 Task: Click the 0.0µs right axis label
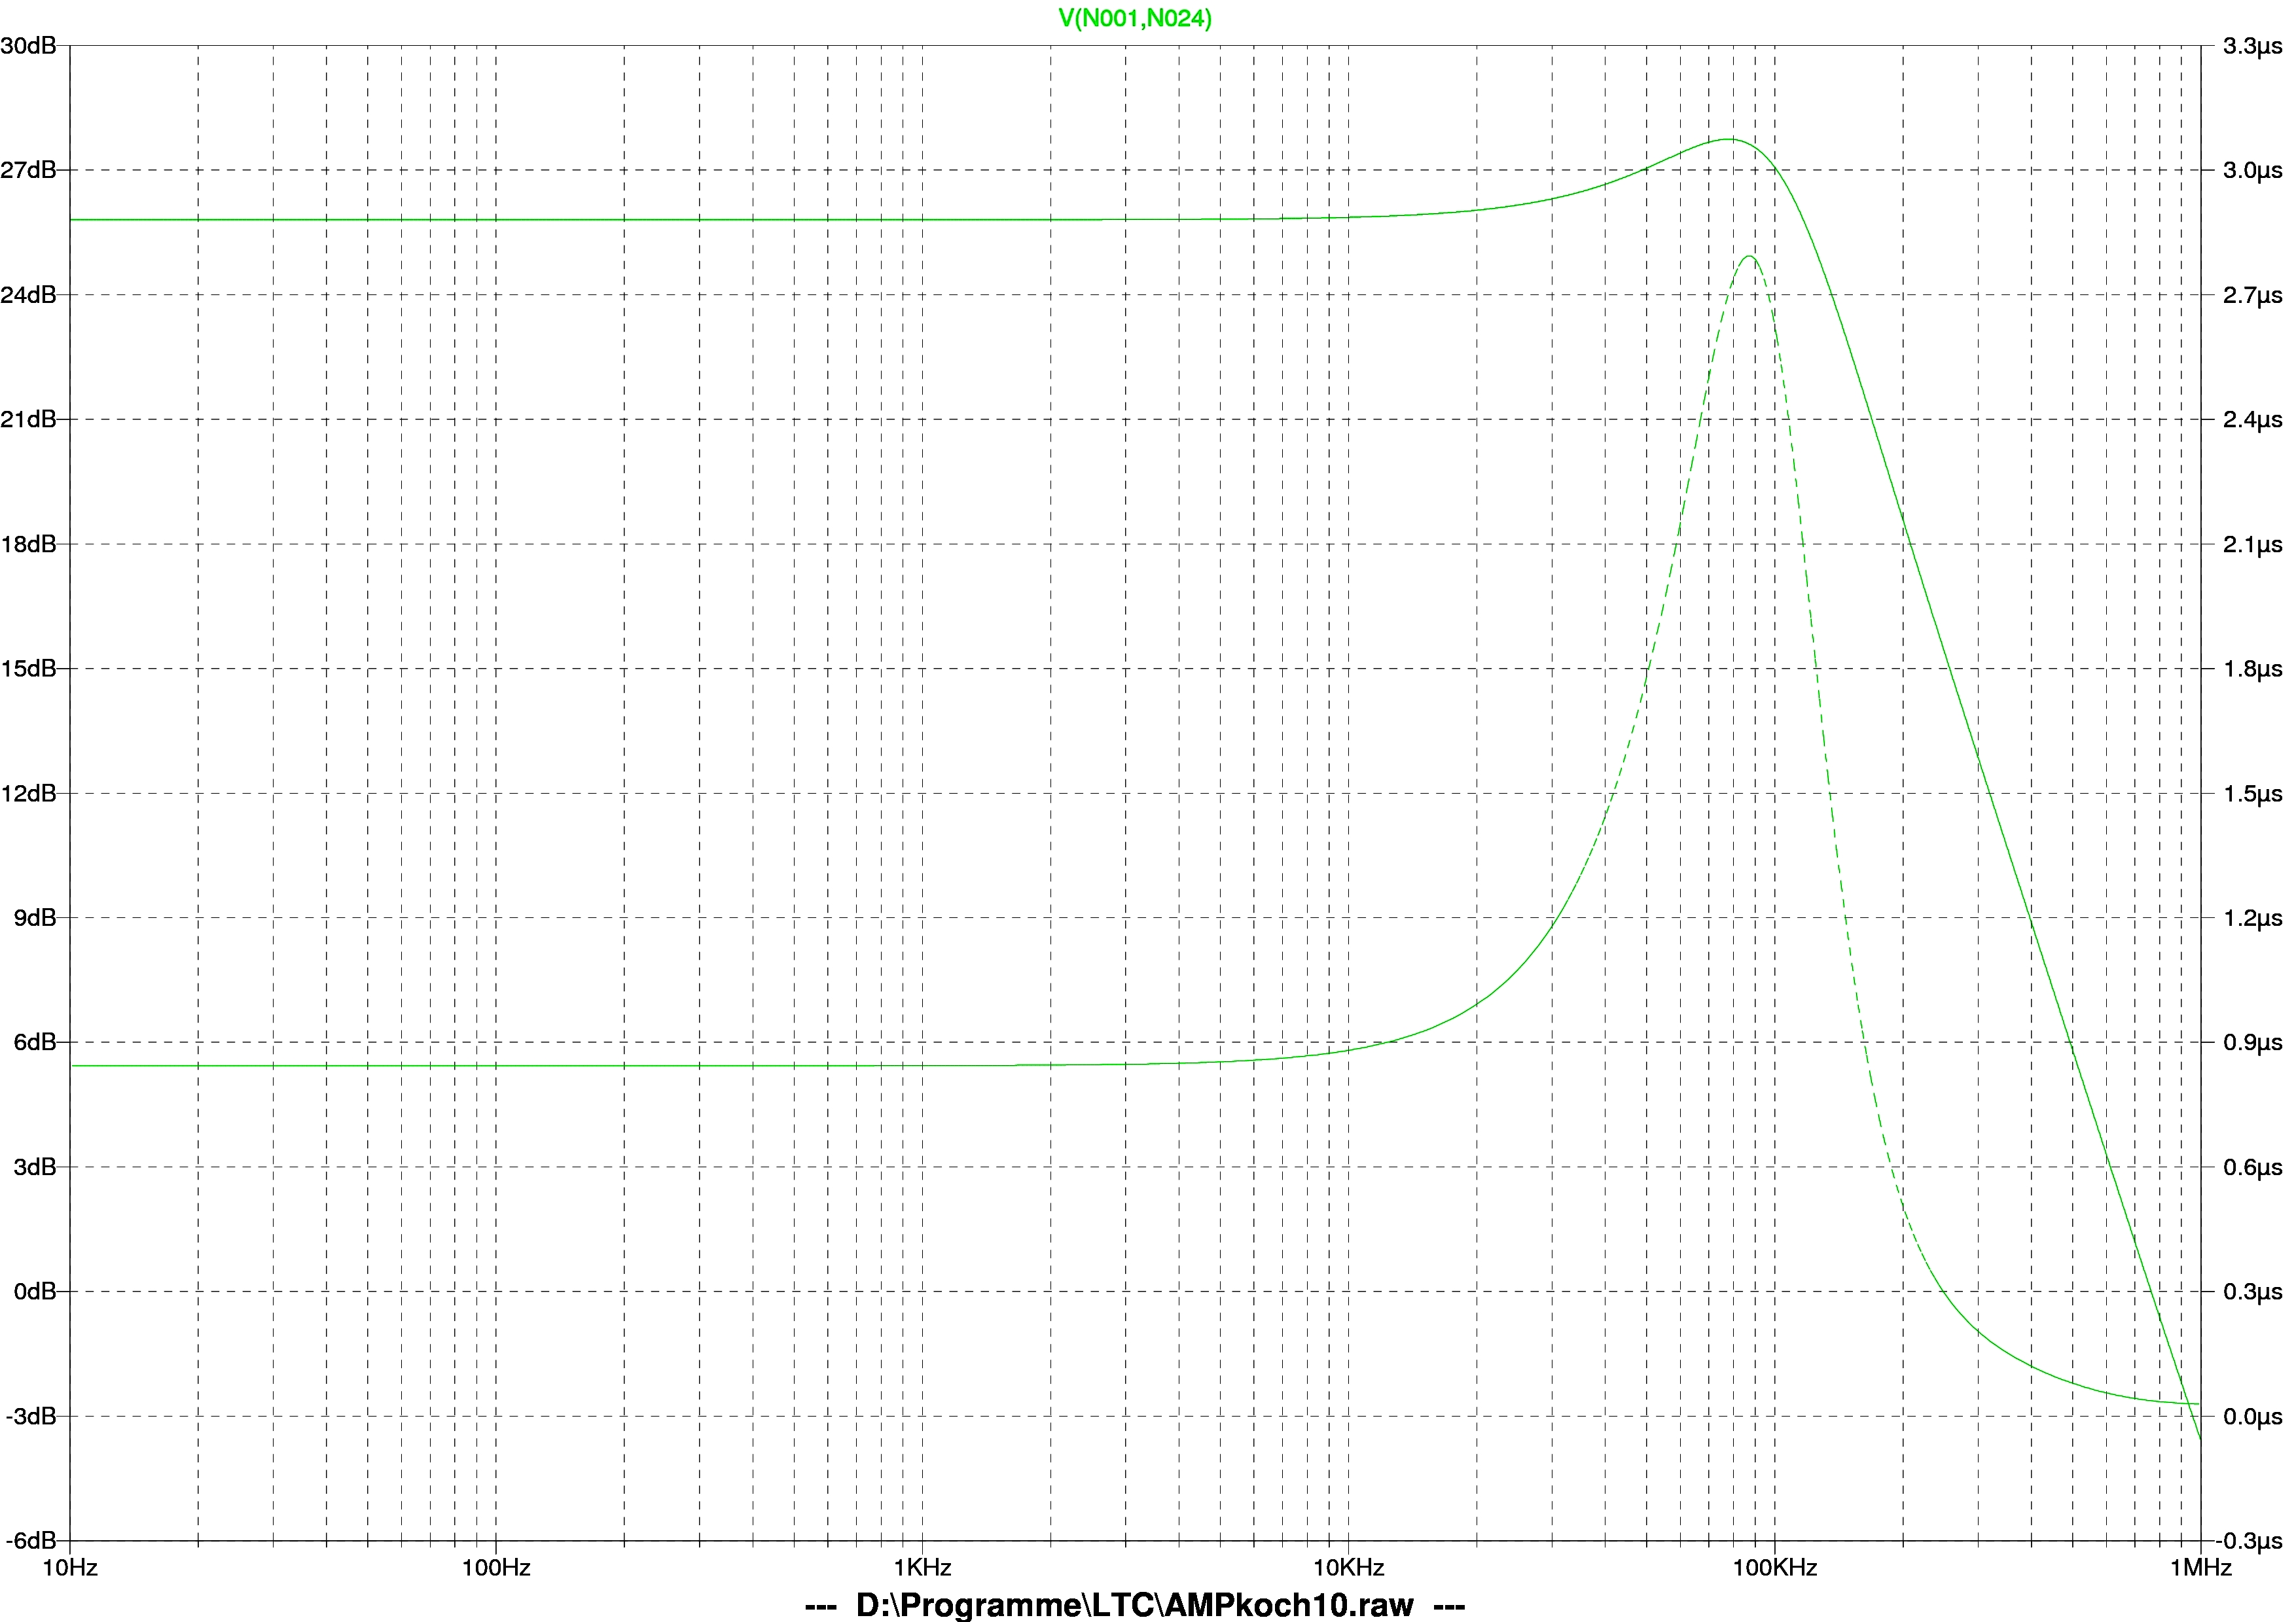click(2252, 1417)
